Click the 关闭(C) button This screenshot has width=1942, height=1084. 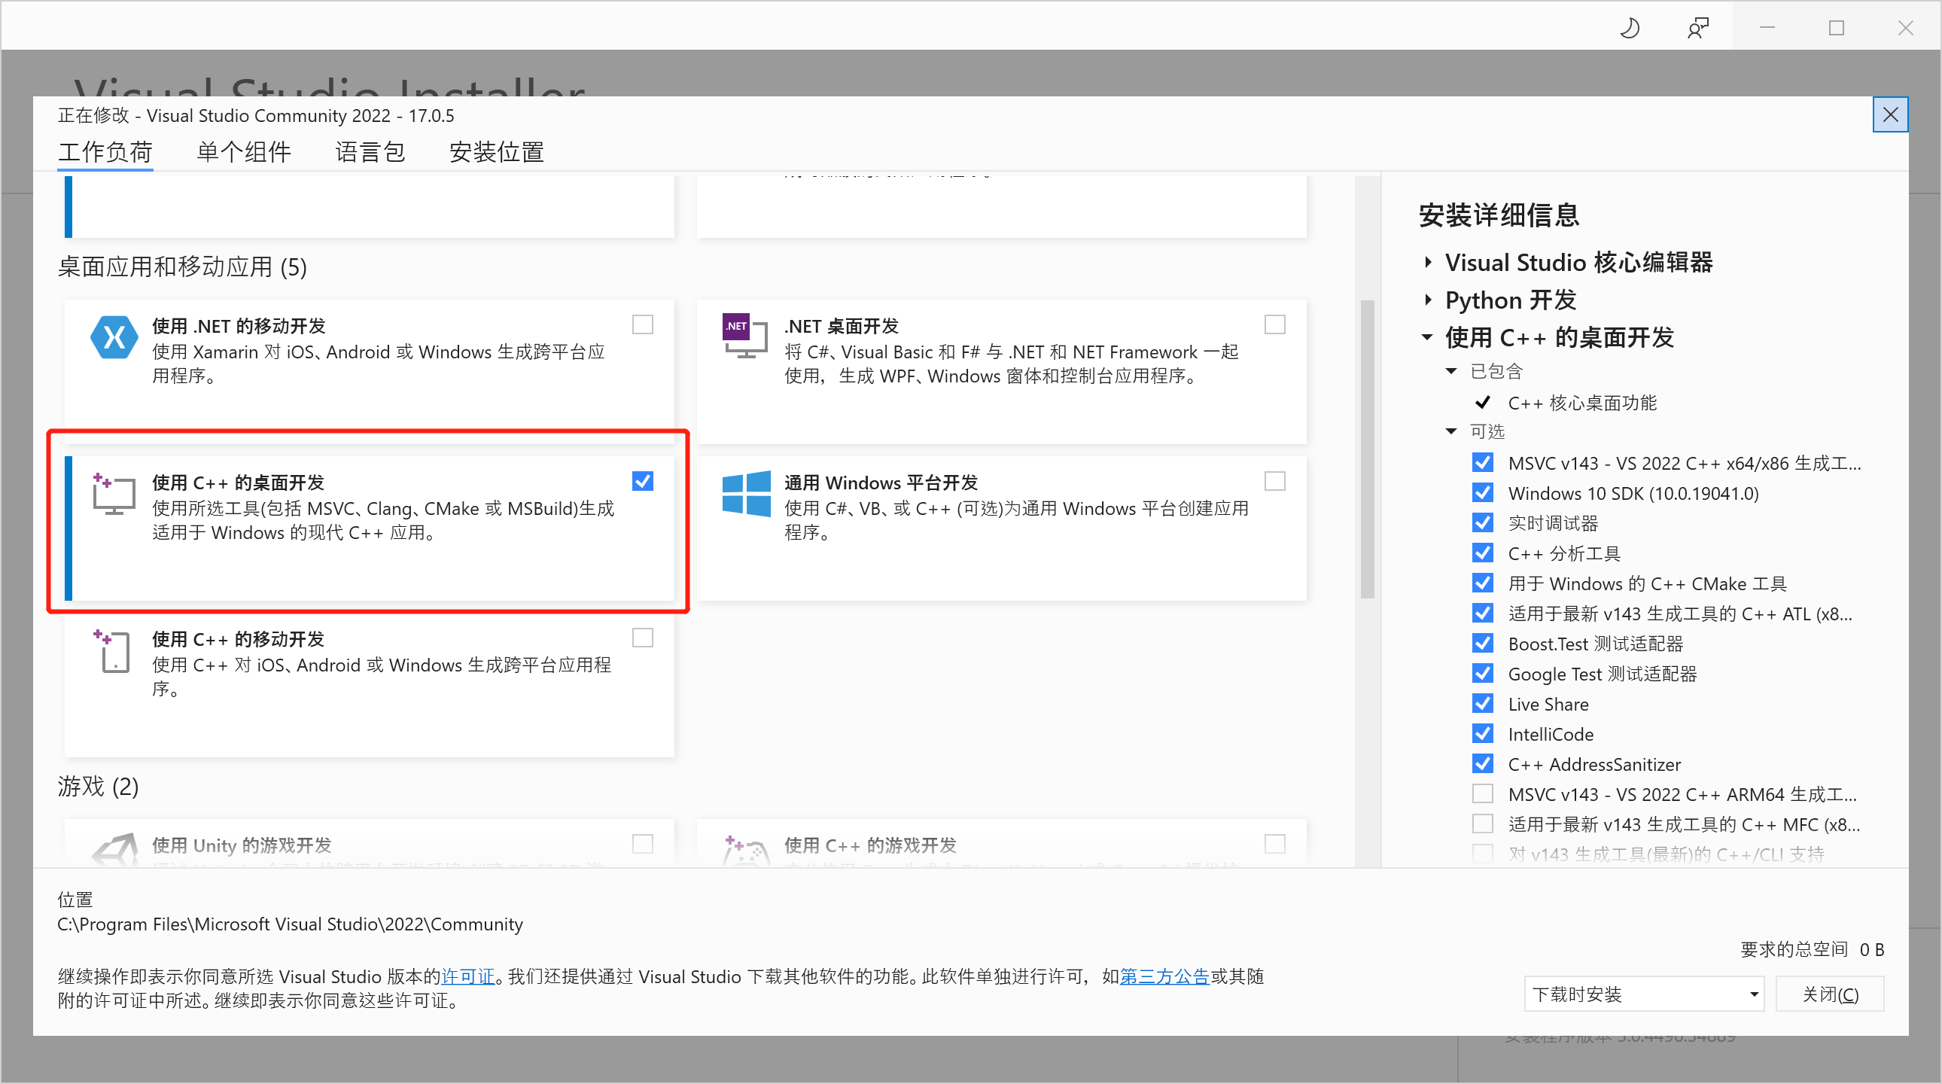pyautogui.click(x=1830, y=994)
